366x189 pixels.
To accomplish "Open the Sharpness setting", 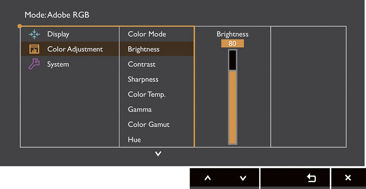I will (x=143, y=80).
